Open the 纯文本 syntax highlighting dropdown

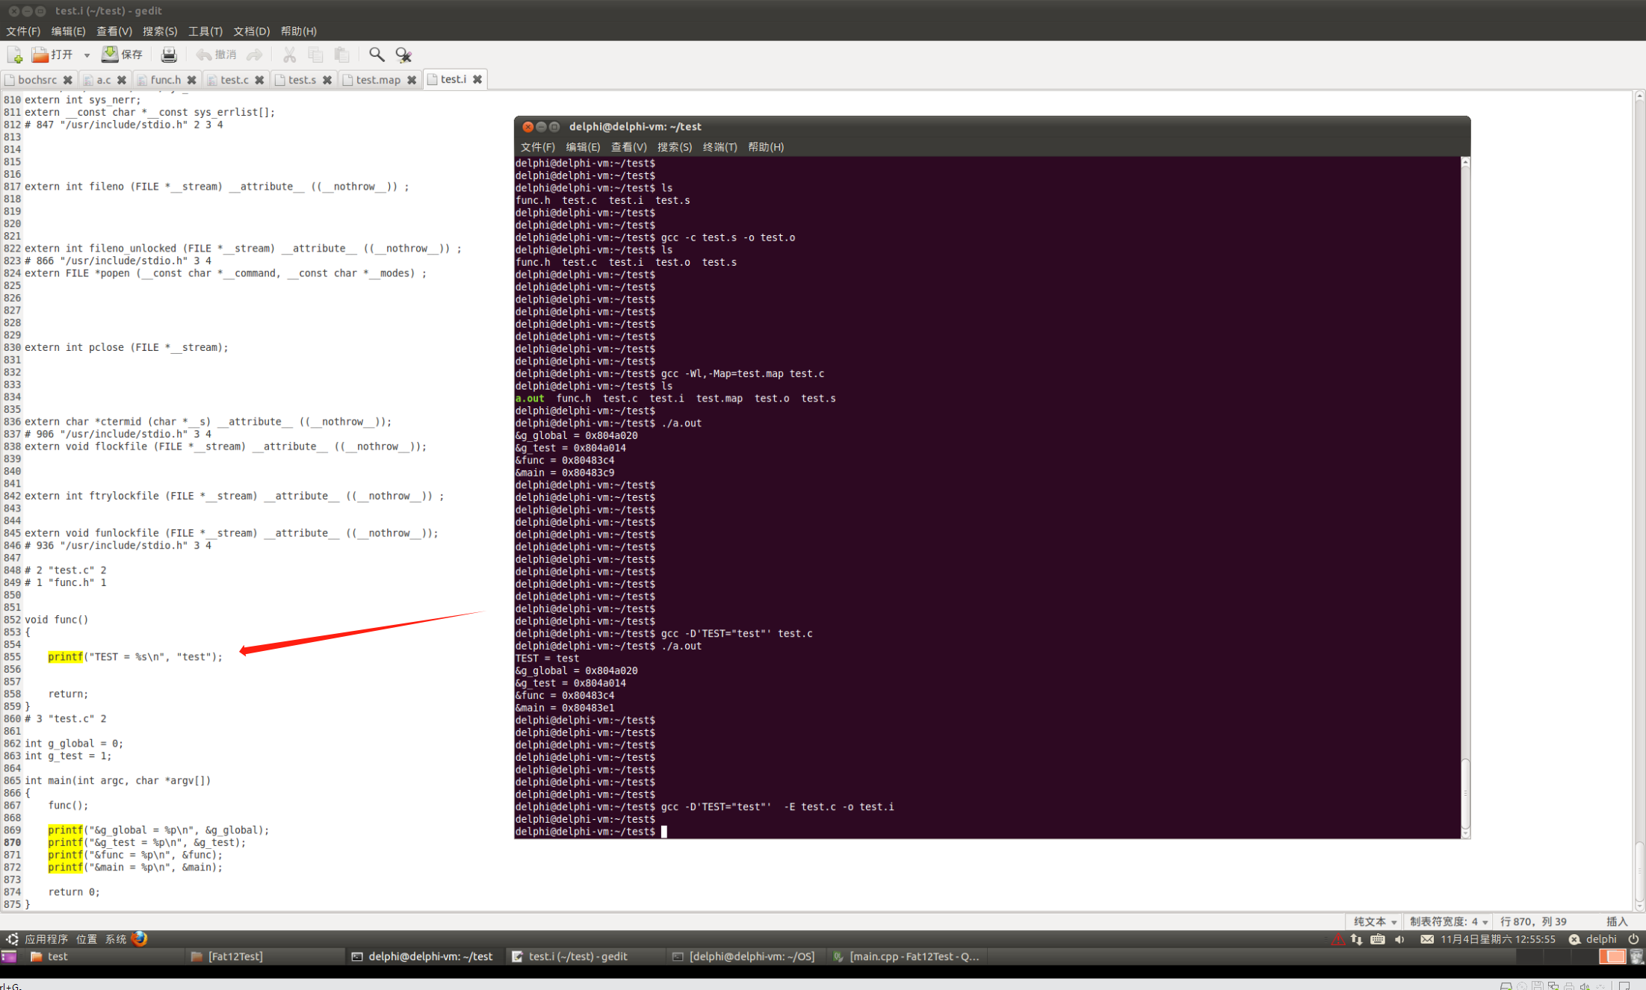[1375, 922]
